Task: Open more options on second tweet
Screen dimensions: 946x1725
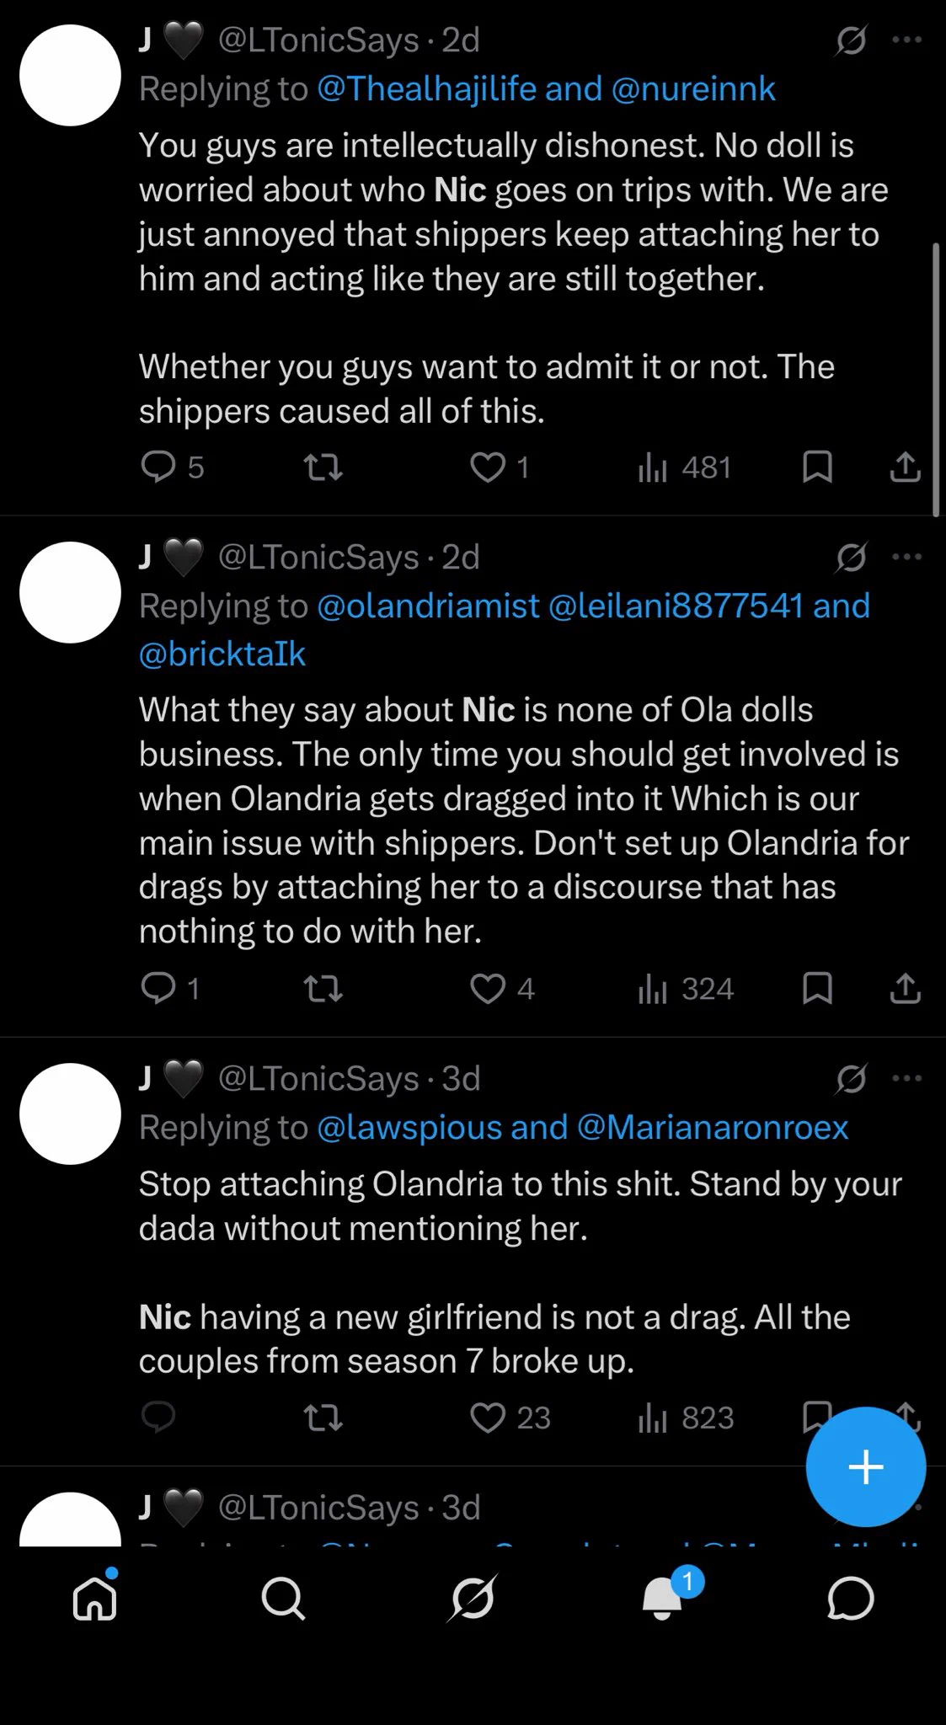Action: (x=906, y=557)
